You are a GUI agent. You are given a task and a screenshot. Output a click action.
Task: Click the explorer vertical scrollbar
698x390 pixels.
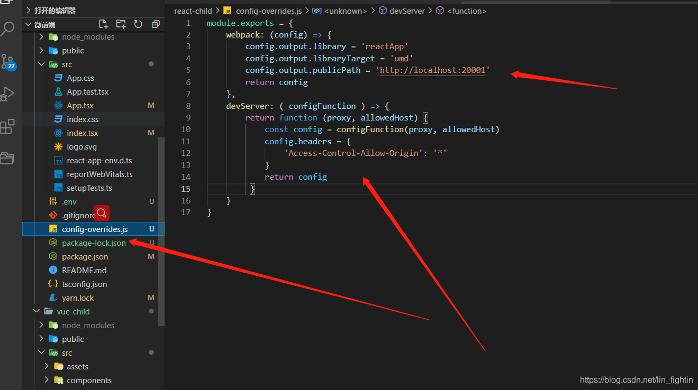[161, 230]
